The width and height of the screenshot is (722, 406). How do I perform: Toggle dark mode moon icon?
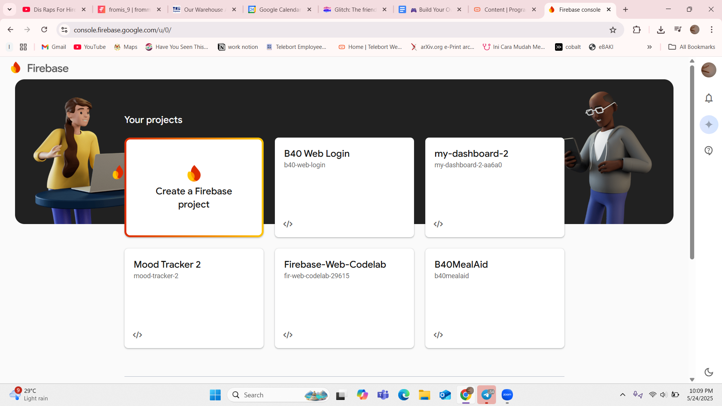coord(708,372)
